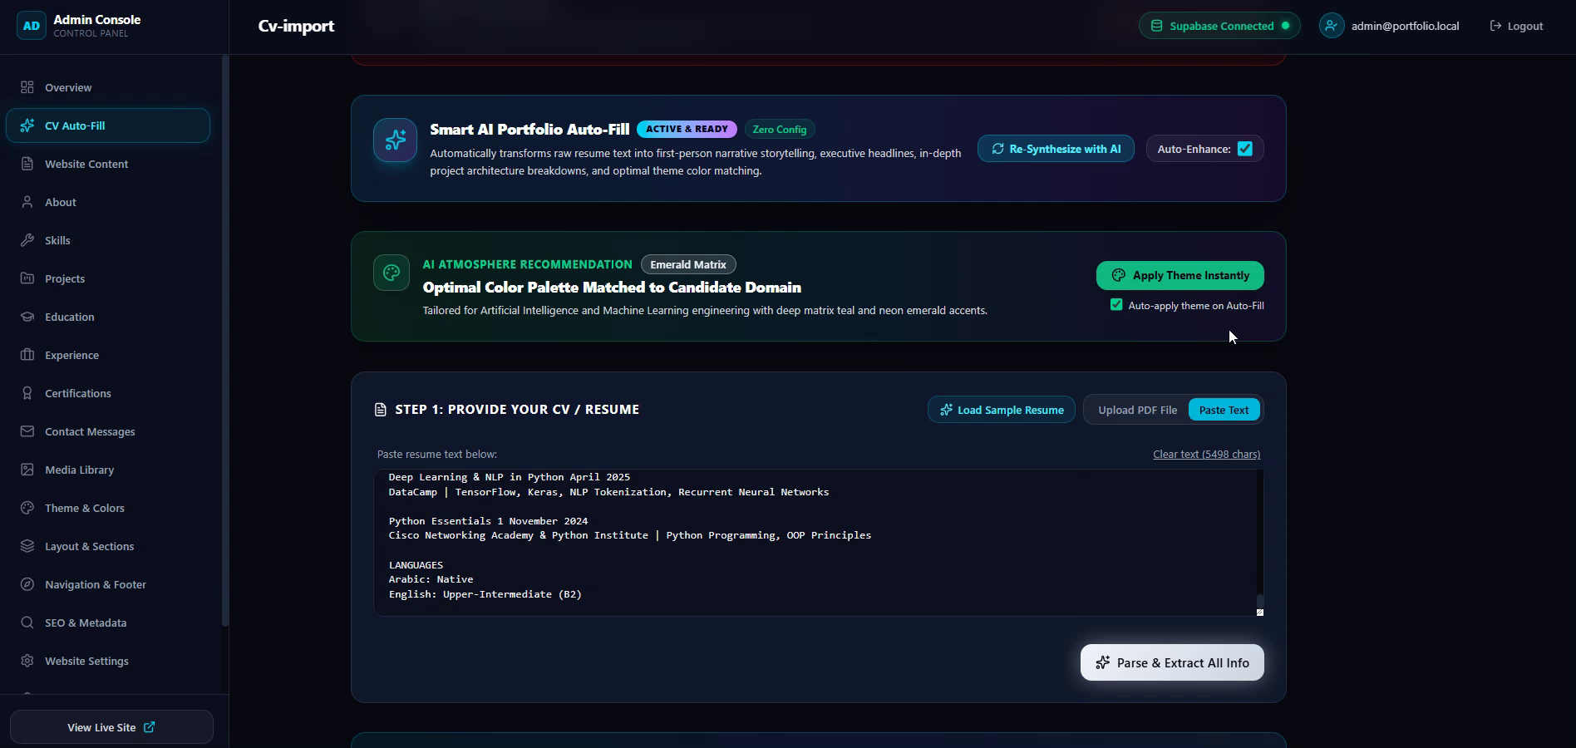
Task: Click the Theme & Colors palette icon
Action: [27, 508]
